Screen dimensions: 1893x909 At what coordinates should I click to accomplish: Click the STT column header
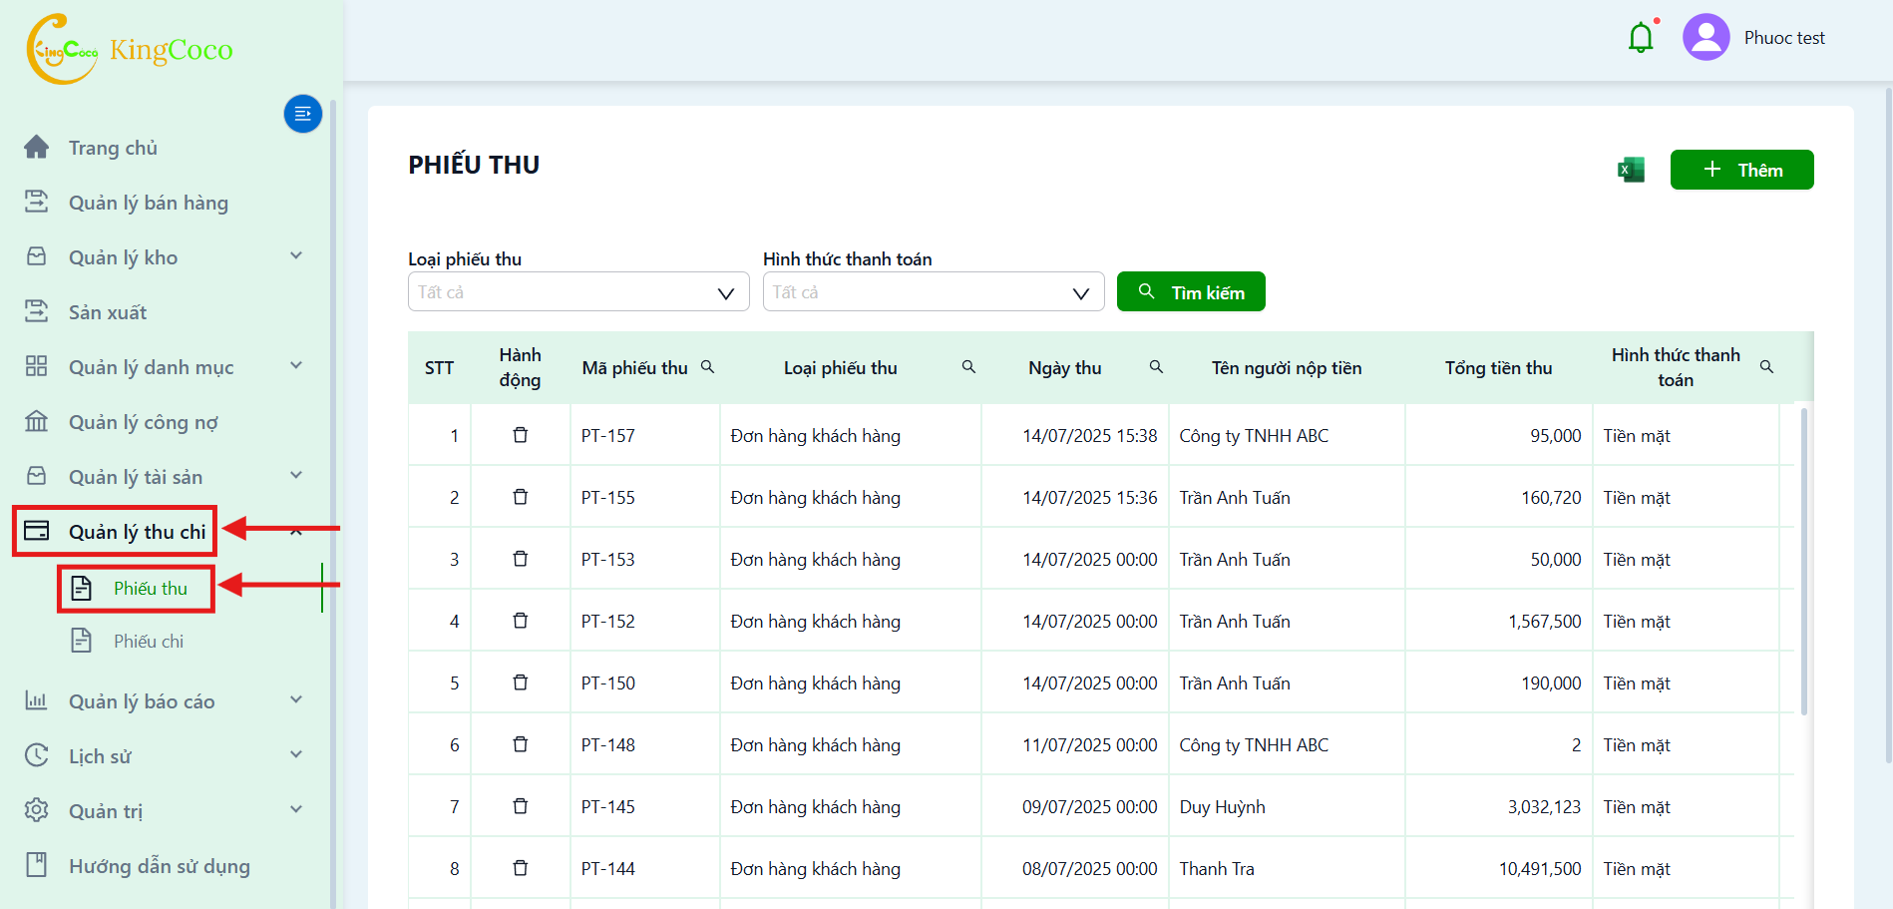439,367
